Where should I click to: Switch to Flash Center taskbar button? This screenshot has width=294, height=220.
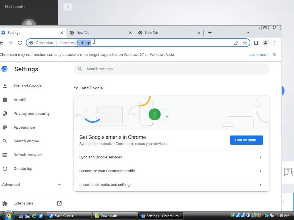pos(69,216)
